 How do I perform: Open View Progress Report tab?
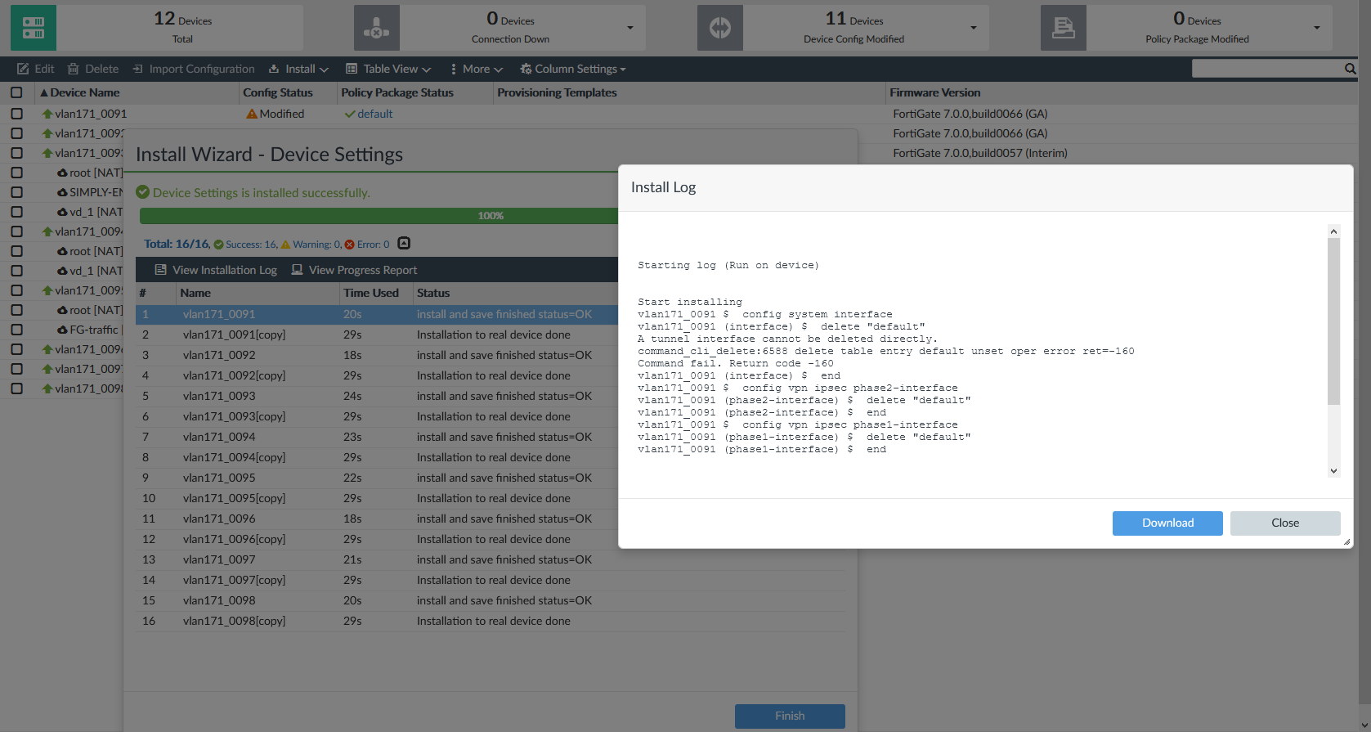coord(354,270)
